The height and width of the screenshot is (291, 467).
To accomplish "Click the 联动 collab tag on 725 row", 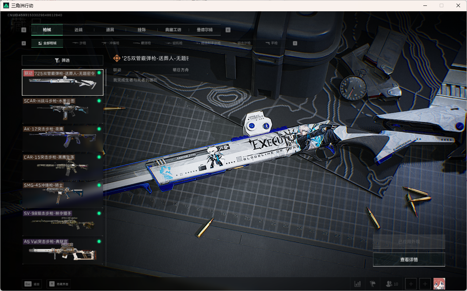I will (28, 73).
